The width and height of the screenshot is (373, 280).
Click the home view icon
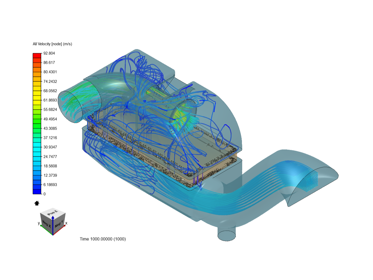coord(37,203)
